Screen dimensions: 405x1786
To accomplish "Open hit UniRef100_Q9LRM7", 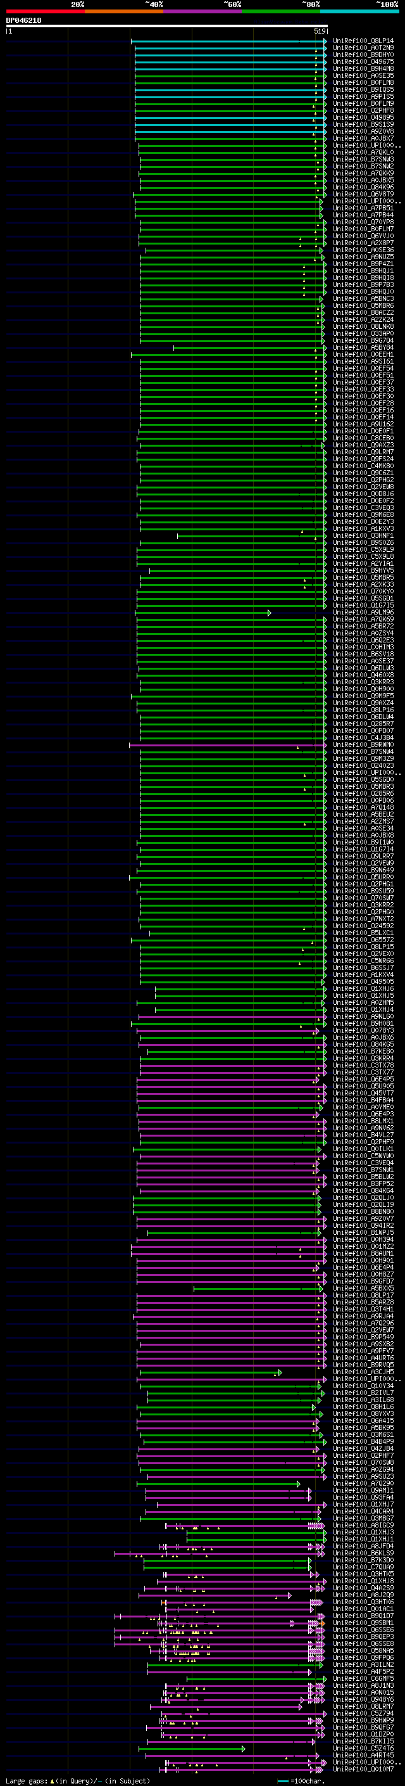I will point(363,452).
